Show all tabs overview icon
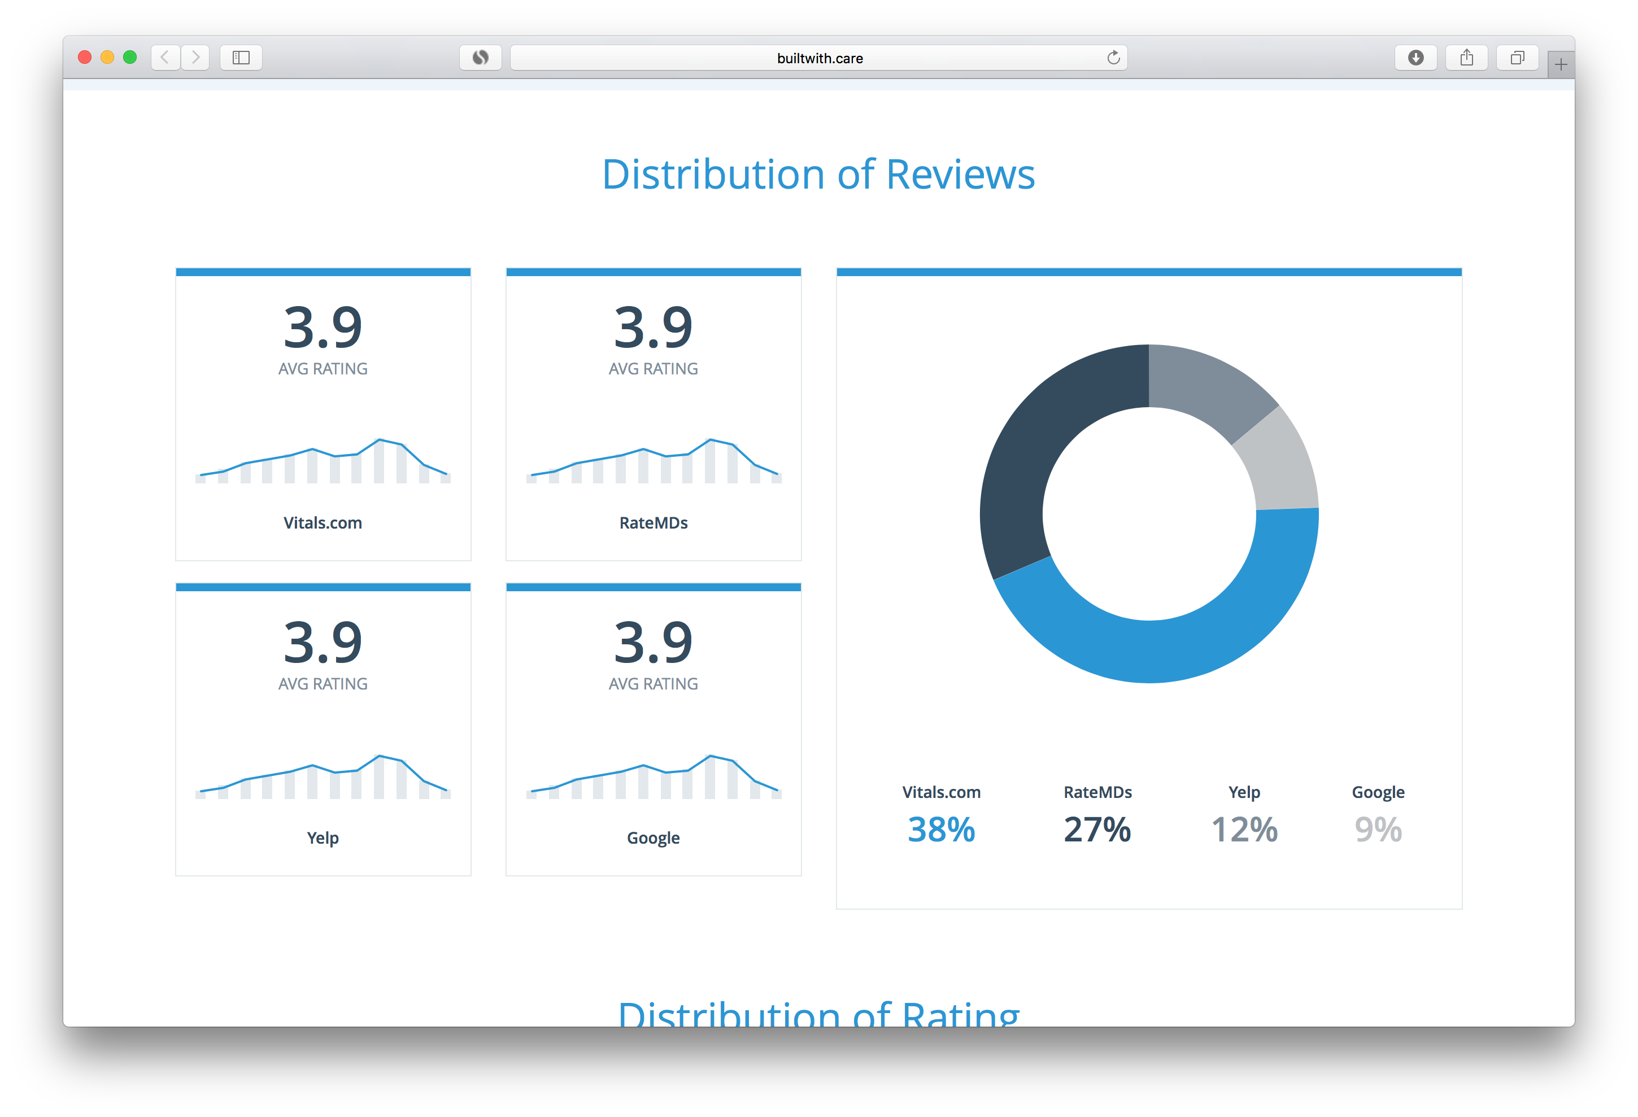Viewport: 1638px width, 1117px height. coord(1517,57)
